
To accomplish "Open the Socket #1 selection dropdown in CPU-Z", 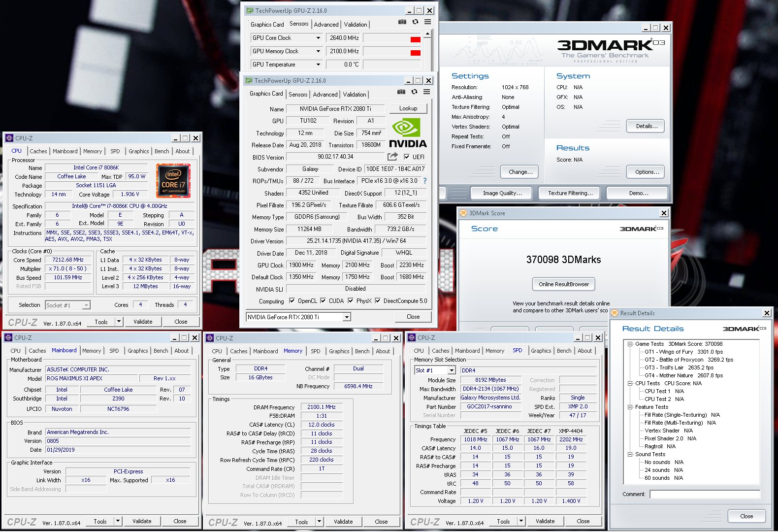I will (x=86, y=305).
